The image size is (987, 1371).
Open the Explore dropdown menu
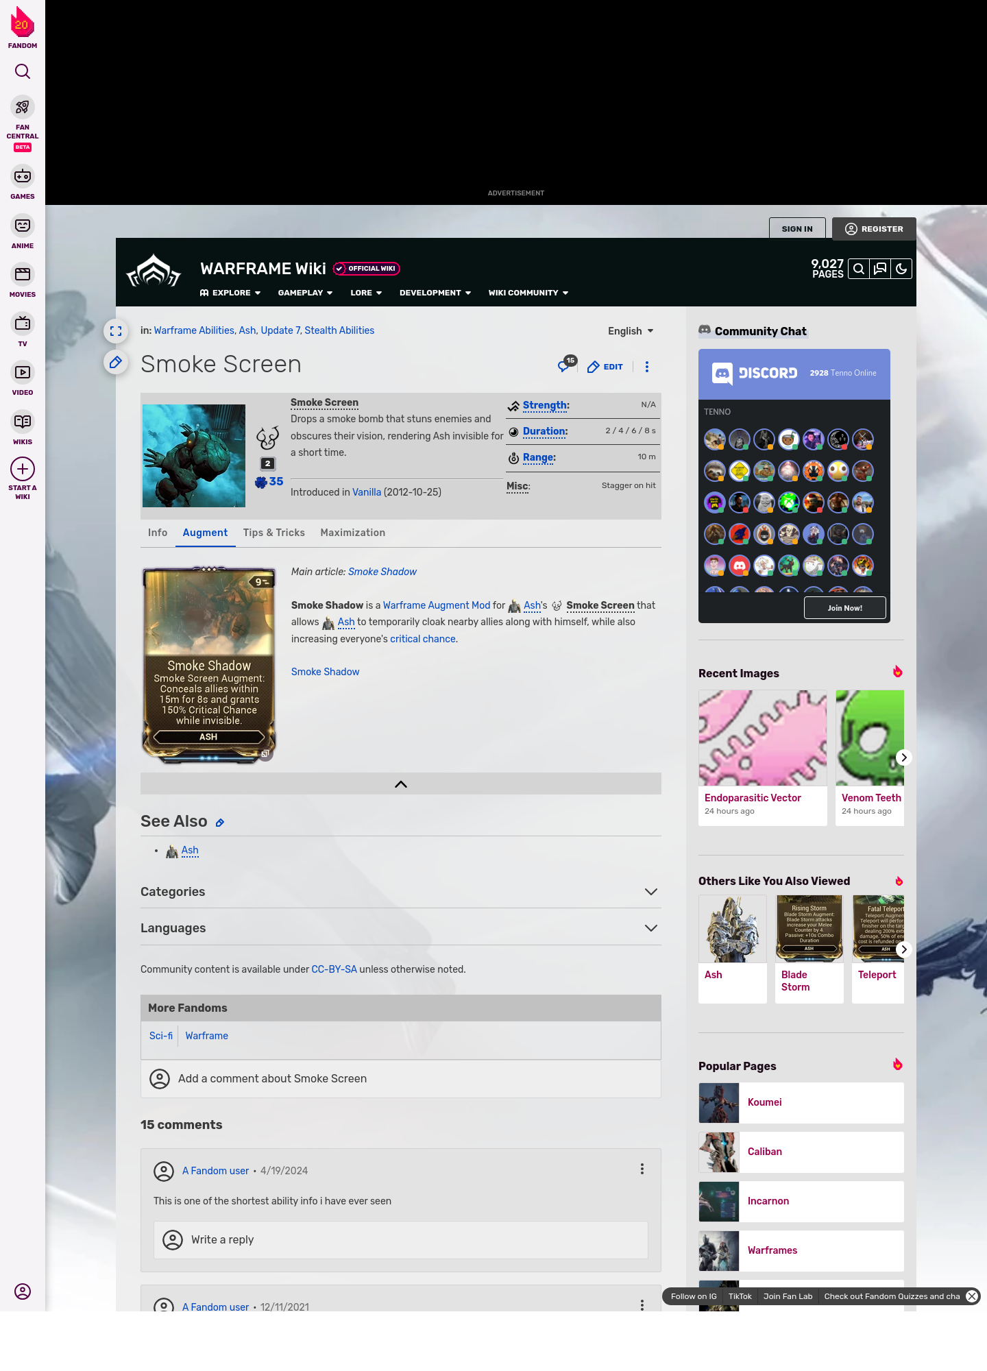[x=230, y=293]
